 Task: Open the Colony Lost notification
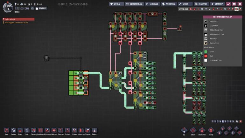pyautogui.click(x=18, y=19)
